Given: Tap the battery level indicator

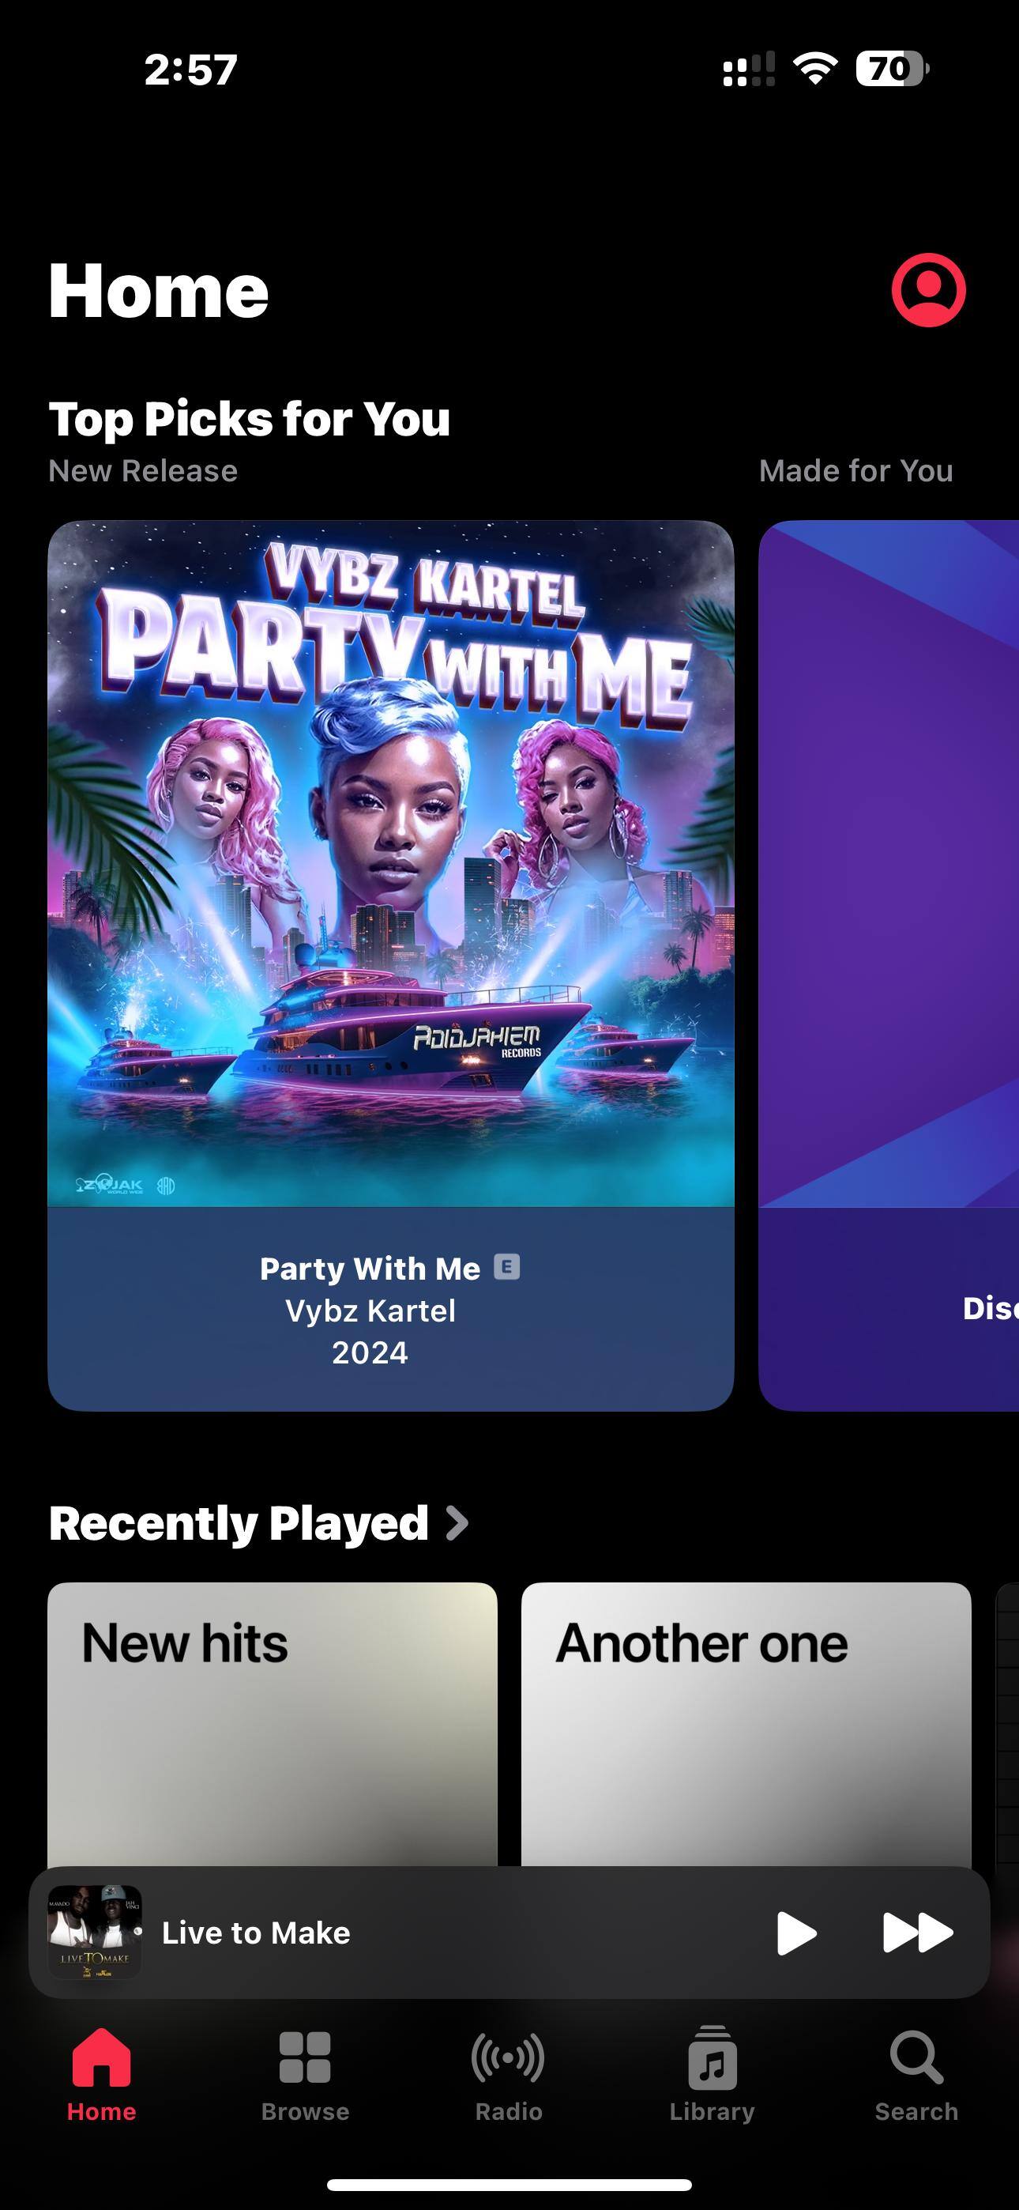Looking at the screenshot, I should [892, 69].
